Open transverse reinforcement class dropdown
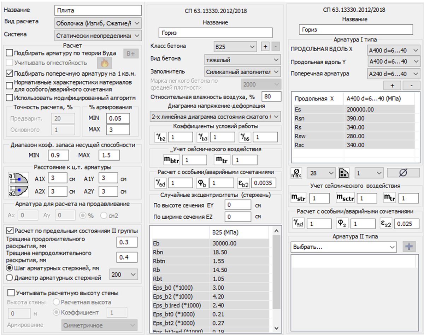This screenshot has height=335, width=424. coord(394,74)
